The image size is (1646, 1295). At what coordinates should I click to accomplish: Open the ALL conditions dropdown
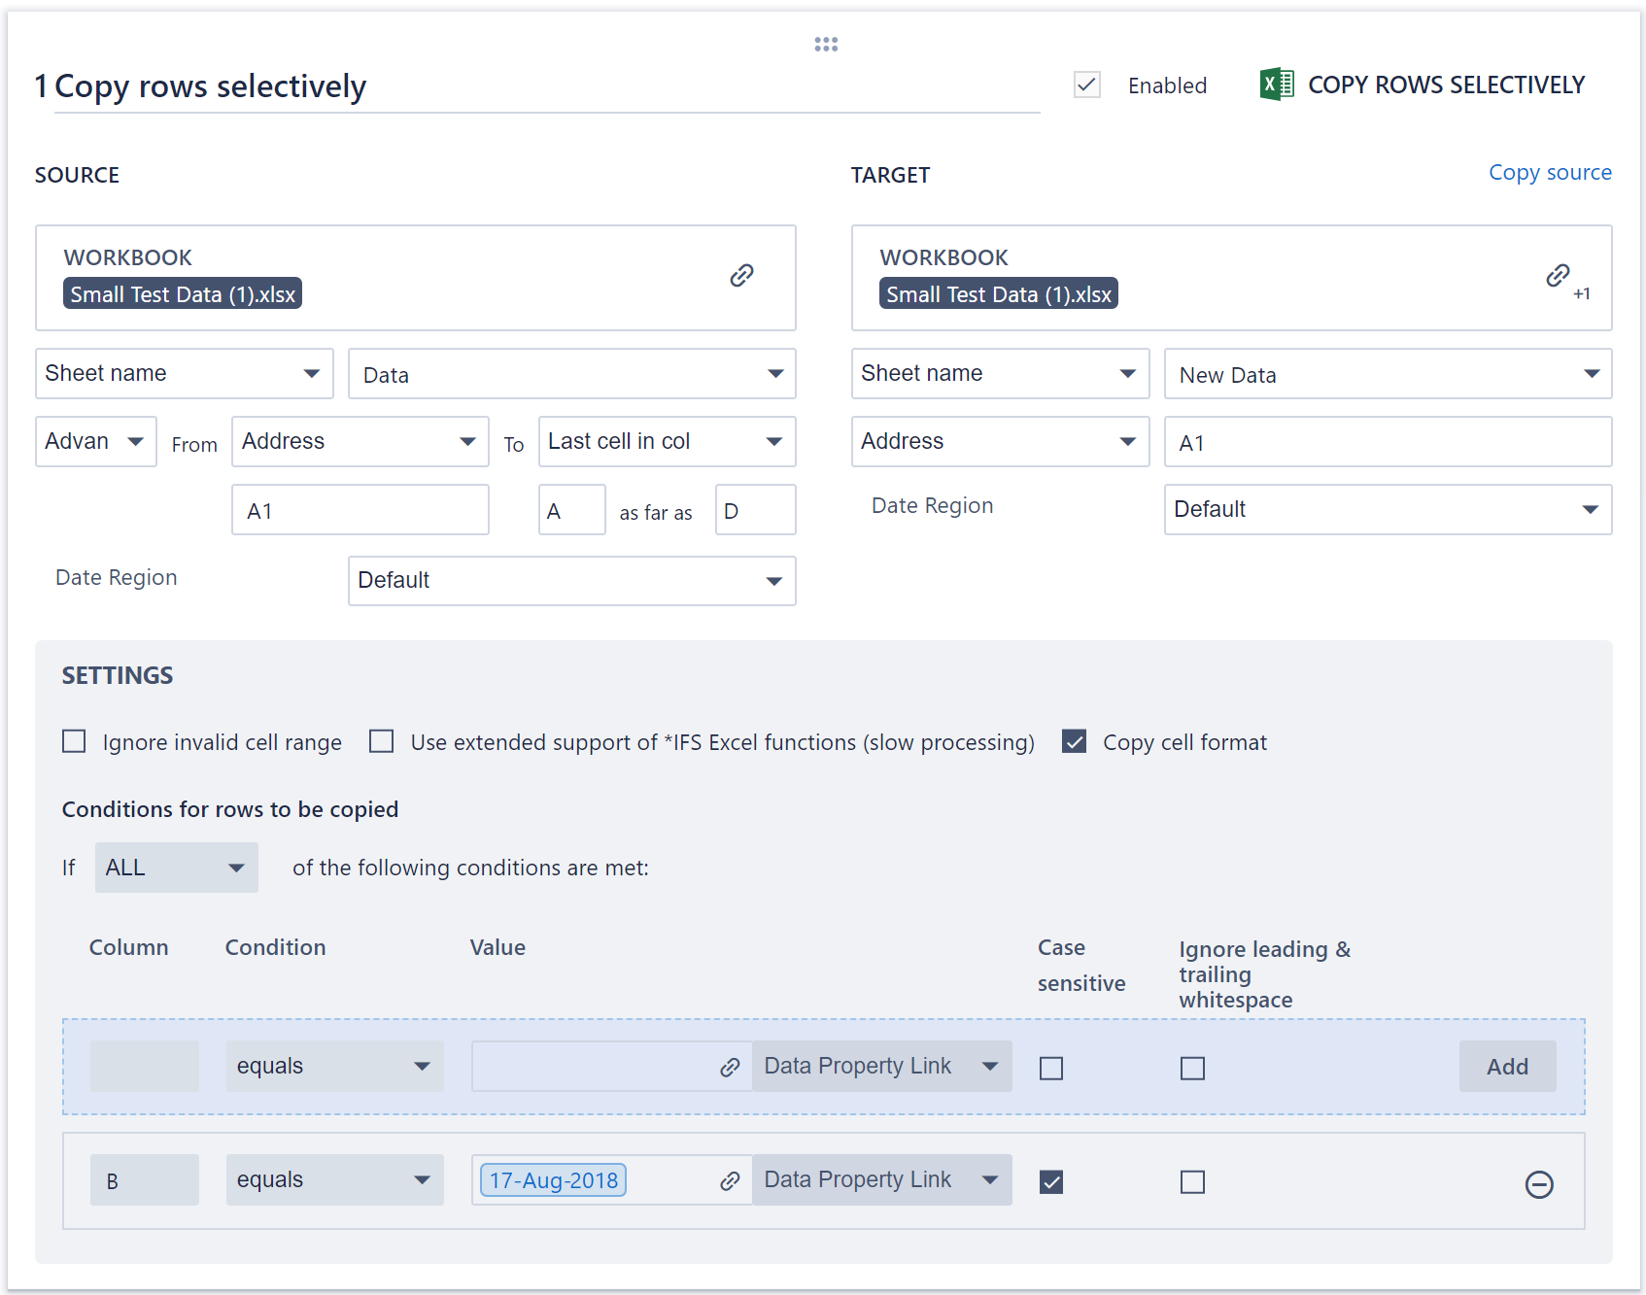pos(176,868)
